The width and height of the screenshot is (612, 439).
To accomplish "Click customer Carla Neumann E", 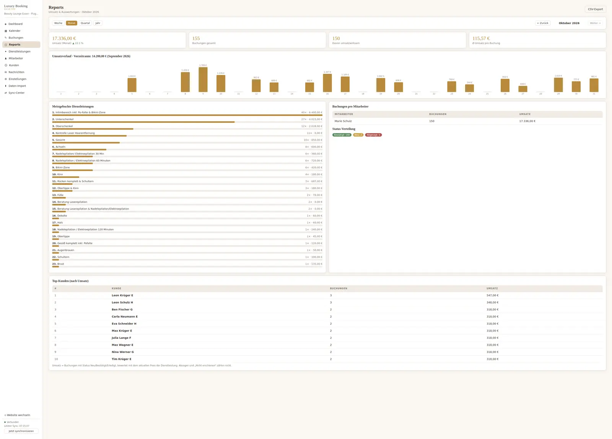I will coord(125,317).
